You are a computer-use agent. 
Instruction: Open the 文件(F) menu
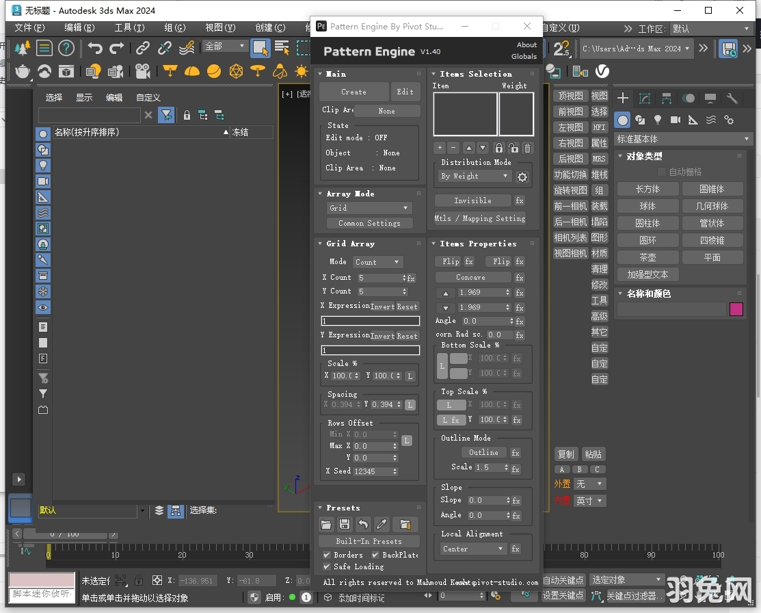[28, 28]
